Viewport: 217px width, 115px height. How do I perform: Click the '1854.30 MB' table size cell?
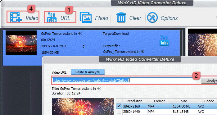tap(182, 106)
